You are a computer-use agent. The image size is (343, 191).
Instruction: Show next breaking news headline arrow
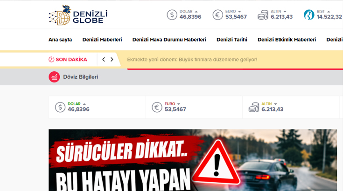click(x=112, y=59)
